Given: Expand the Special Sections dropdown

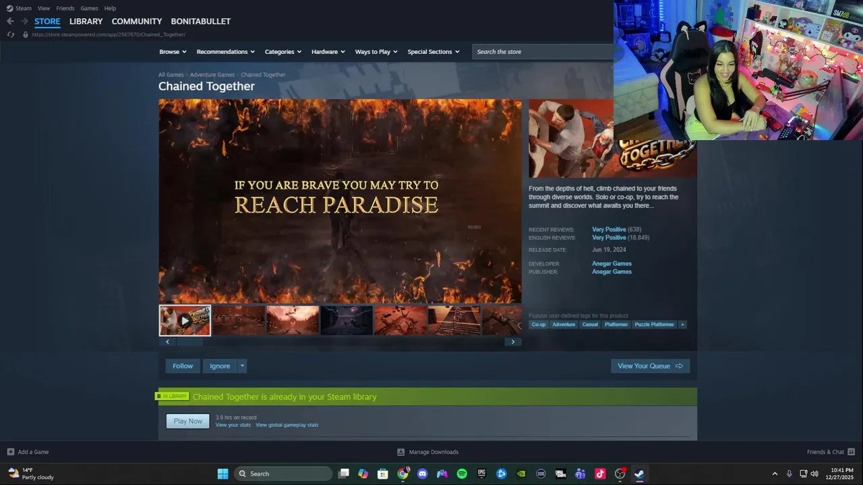Looking at the screenshot, I should tap(434, 52).
